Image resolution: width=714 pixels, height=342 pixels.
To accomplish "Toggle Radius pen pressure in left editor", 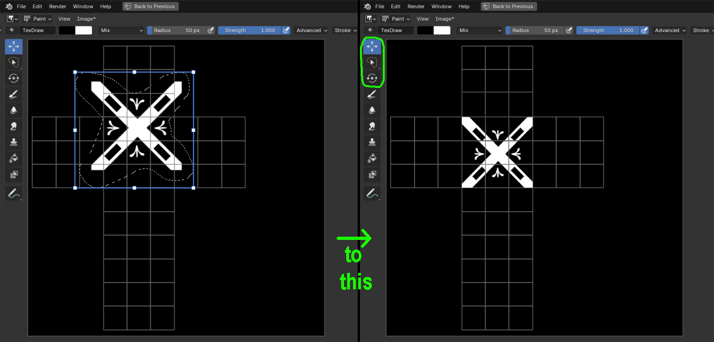I will (211, 30).
